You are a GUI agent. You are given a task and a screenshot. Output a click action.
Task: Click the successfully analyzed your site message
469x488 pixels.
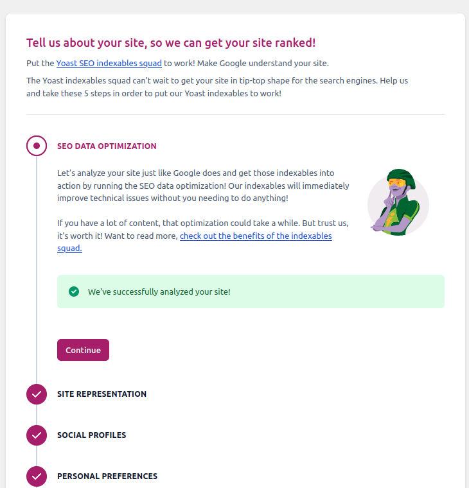[x=159, y=292]
